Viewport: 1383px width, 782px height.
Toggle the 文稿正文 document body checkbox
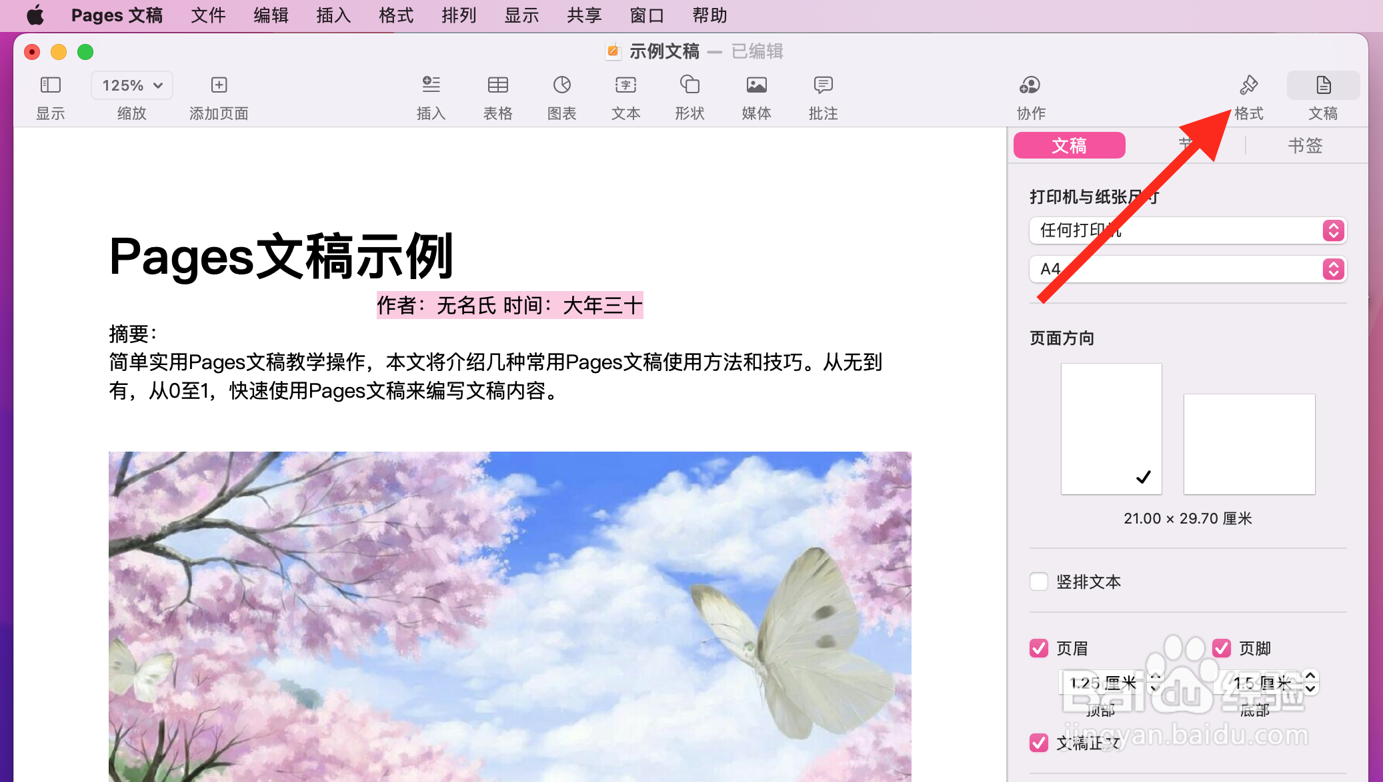(x=1039, y=743)
